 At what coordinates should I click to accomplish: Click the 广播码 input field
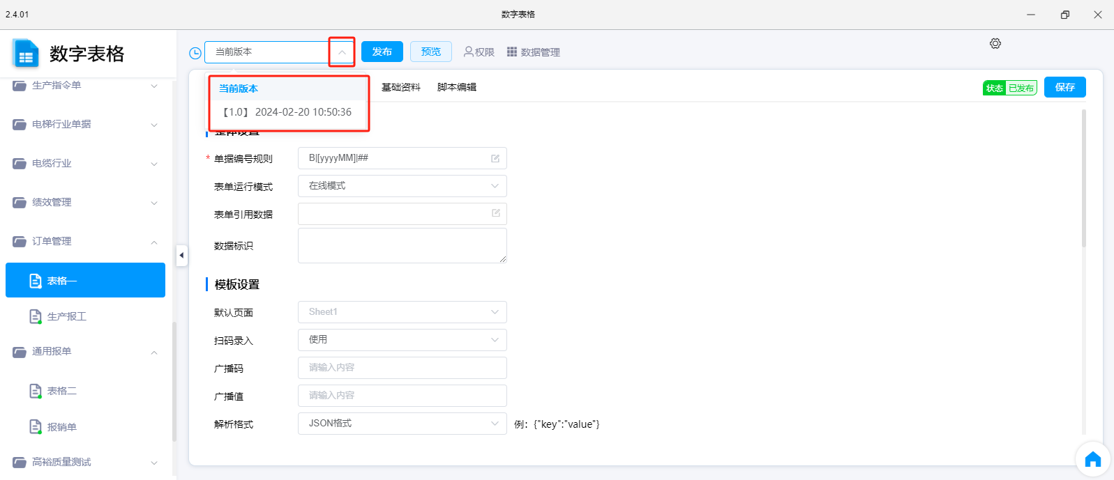402,368
